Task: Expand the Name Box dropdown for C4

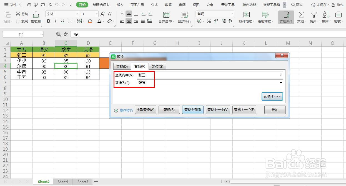Action: (42, 35)
